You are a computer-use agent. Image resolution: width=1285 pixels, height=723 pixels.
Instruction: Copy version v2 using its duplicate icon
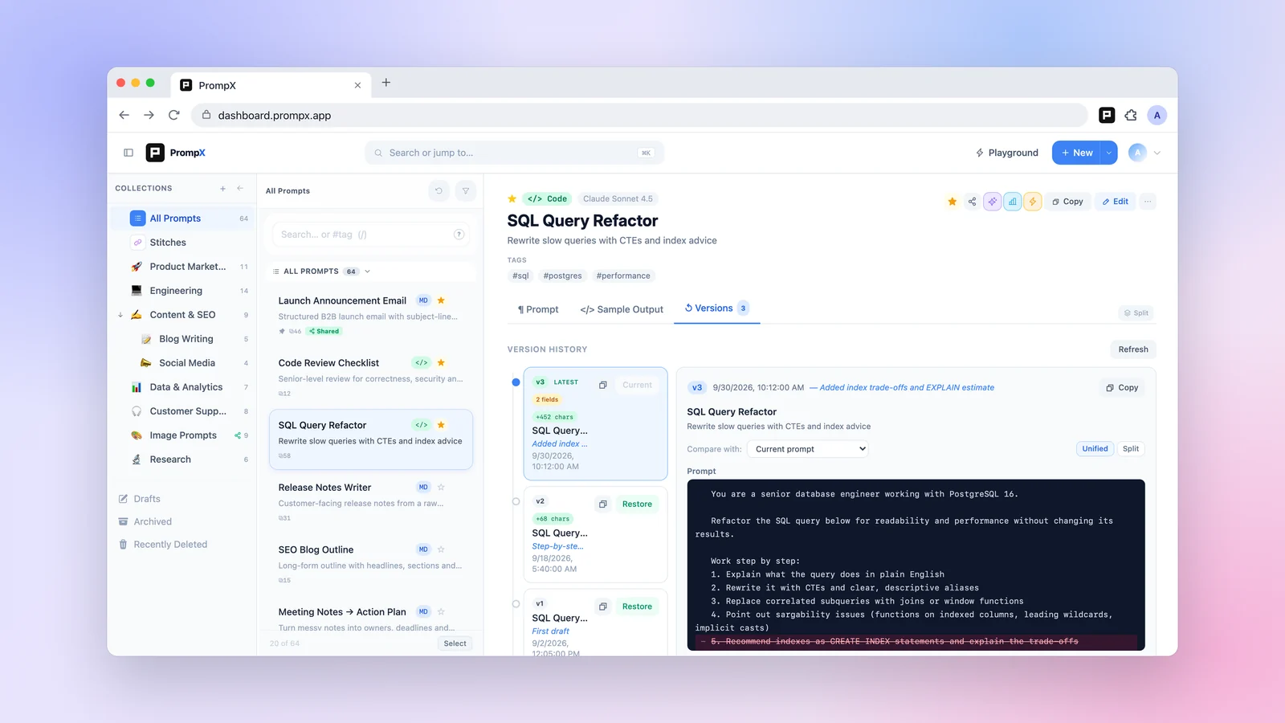click(x=603, y=504)
